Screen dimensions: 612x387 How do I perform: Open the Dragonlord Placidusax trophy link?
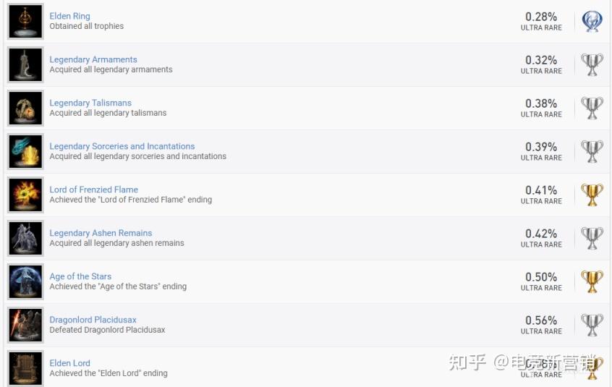coord(93,320)
